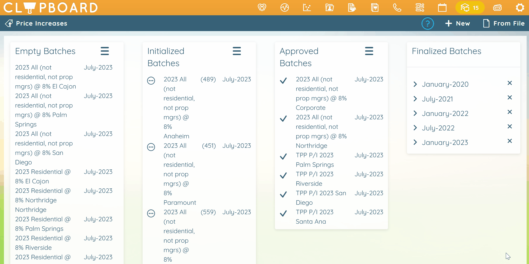Screen dimensions: 529x264
Task: Open the contracts handshake document icon
Action: click(352, 7)
